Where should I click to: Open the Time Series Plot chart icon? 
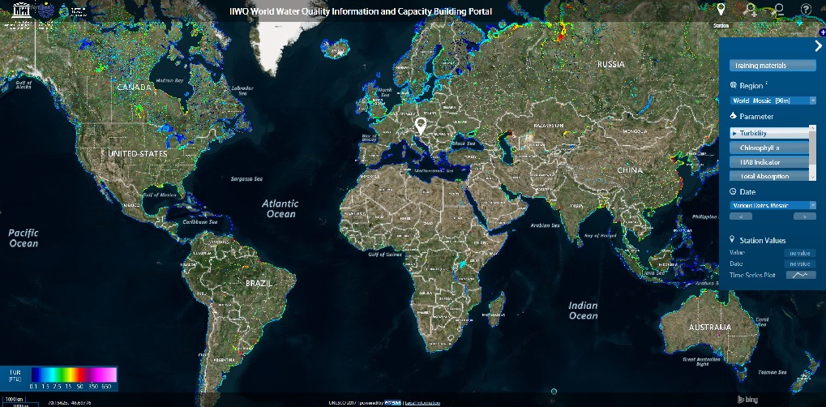[x=802, y=275]
